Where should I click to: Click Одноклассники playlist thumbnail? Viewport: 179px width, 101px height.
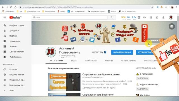pos(64,82)
